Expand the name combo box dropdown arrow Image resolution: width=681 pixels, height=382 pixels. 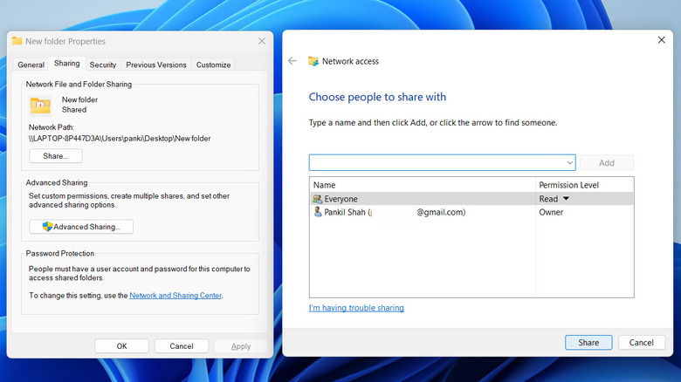[x=569, y=162]
